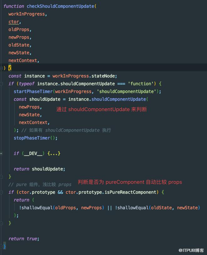This screenshot has width=207, height=255.
Task: Click the 如果有 shouldComponentUpdate 执行 comment
Action: click(66, 130)
